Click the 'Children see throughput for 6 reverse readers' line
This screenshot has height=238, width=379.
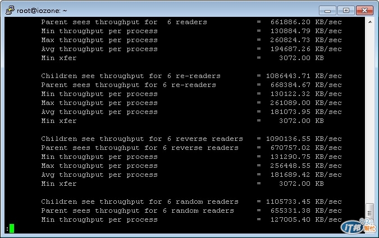(x=142, y=139)
